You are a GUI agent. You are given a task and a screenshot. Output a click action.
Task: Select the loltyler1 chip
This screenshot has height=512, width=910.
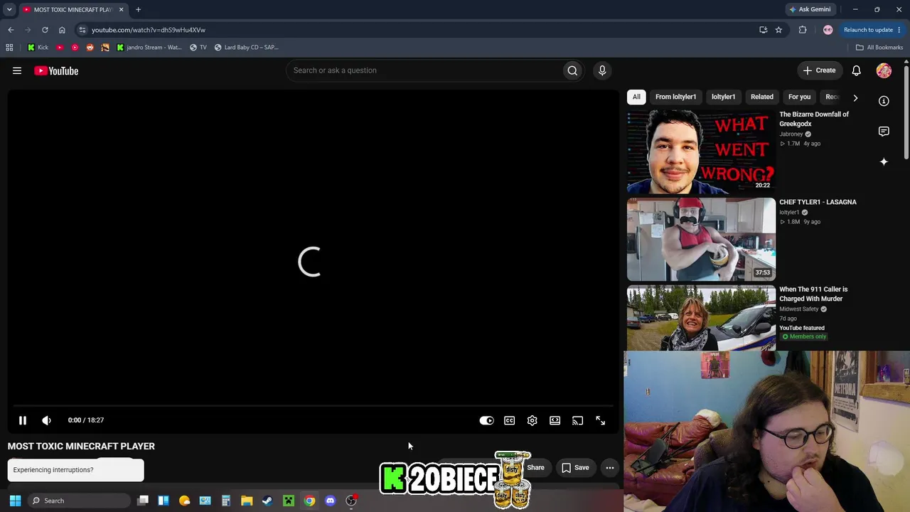point(723,97)
